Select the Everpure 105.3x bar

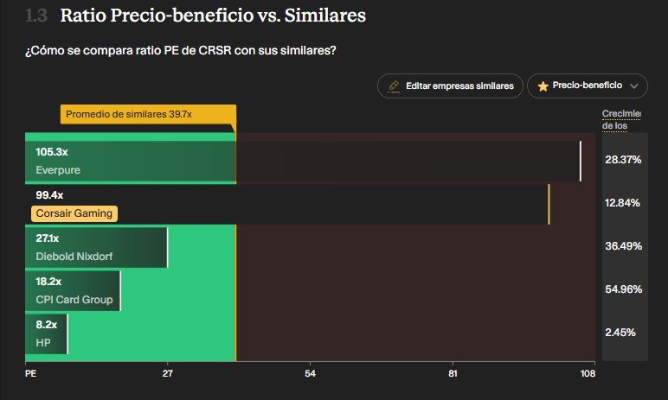click(x=303, y=162)
